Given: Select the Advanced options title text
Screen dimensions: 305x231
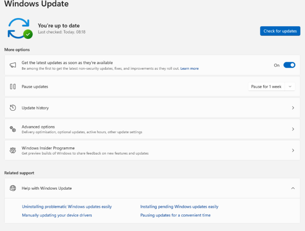Looking at the screenshot, I should click(38, 127).
